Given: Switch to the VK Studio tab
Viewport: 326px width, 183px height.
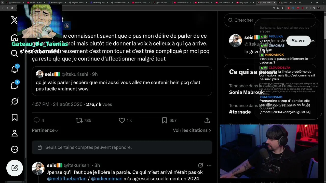Looking at the screenshot, I should (x=99, y=3).
